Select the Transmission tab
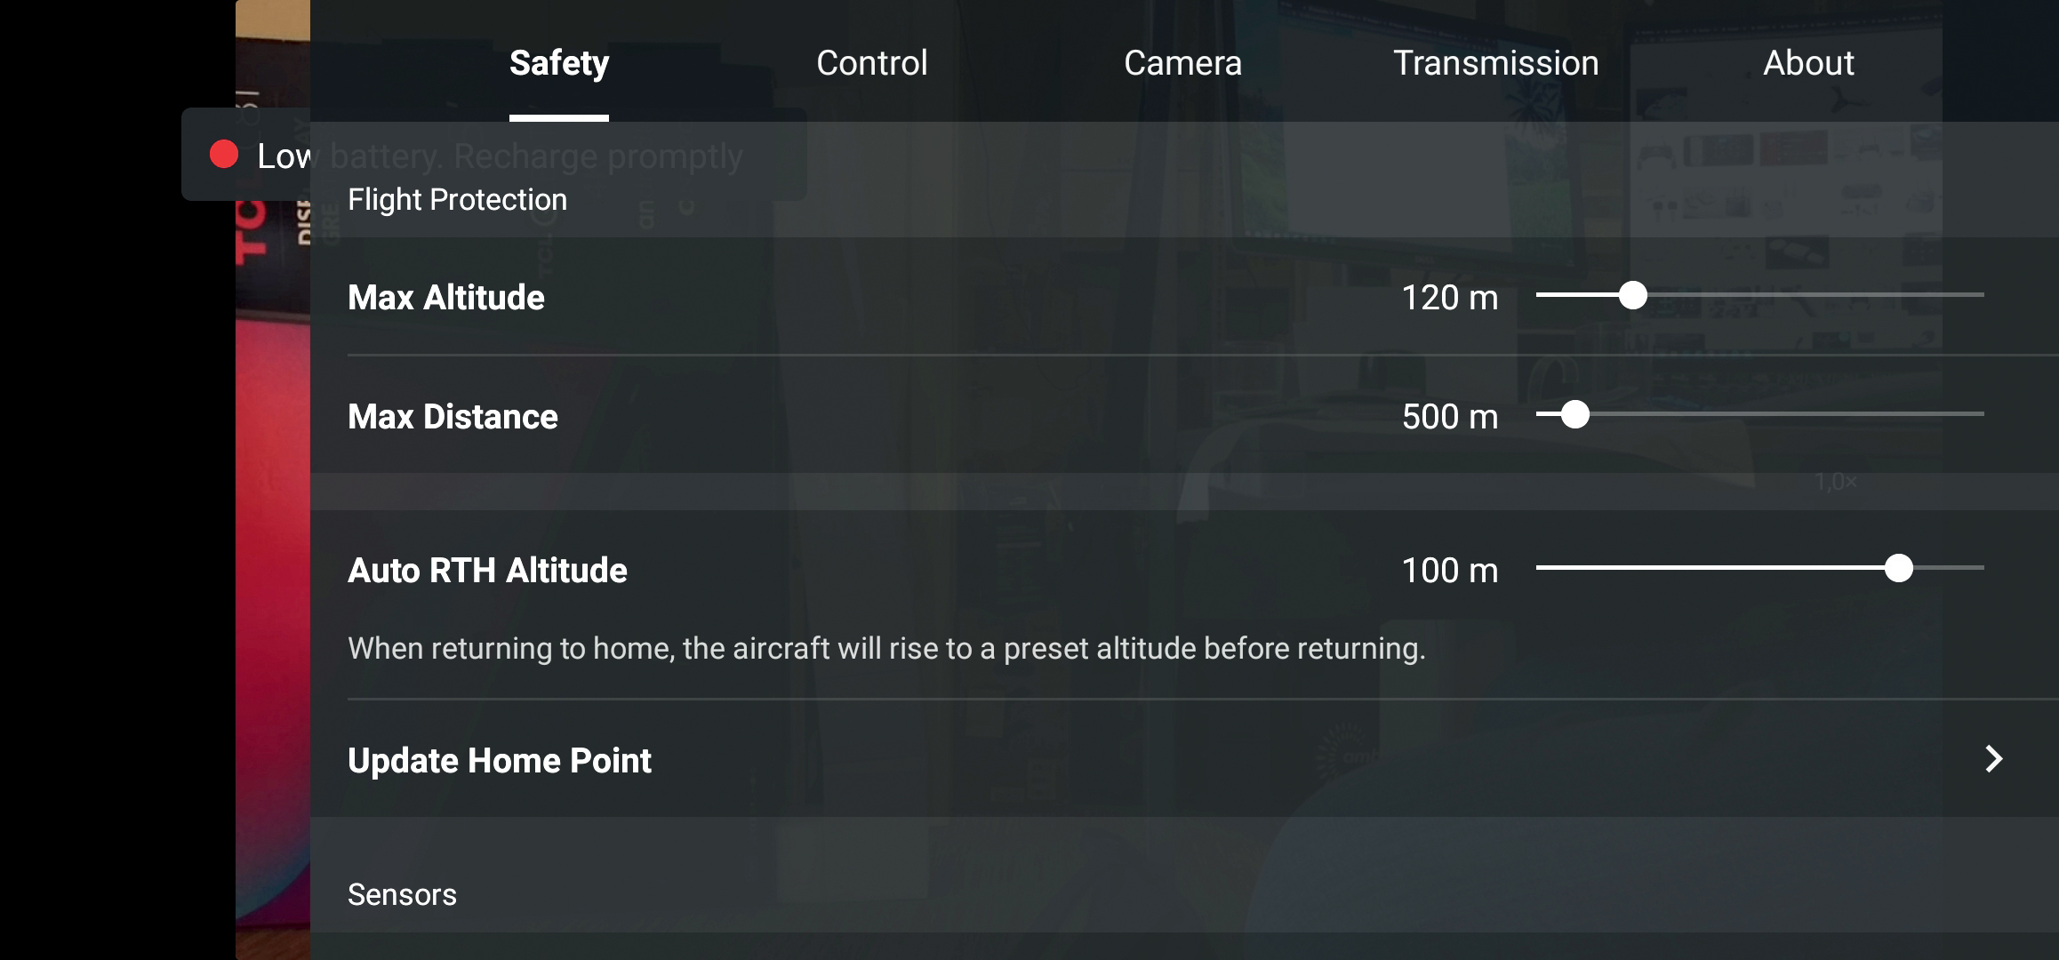The height and width of the screenshot is (960, 2059). click(x=1495, y=63)
